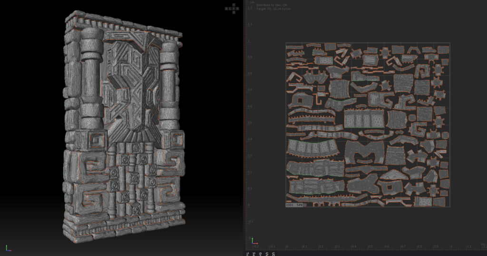Click the 54% fill value beside the tile label
This screenshot has width=487, height=256.
tap(300, 205)
